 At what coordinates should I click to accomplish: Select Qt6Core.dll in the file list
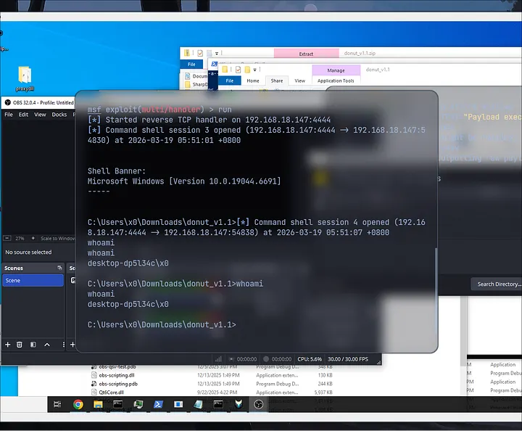111,393
